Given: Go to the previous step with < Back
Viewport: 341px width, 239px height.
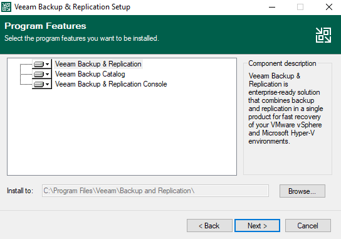Looking at the screenshot, I should click(x=209, y=225).
